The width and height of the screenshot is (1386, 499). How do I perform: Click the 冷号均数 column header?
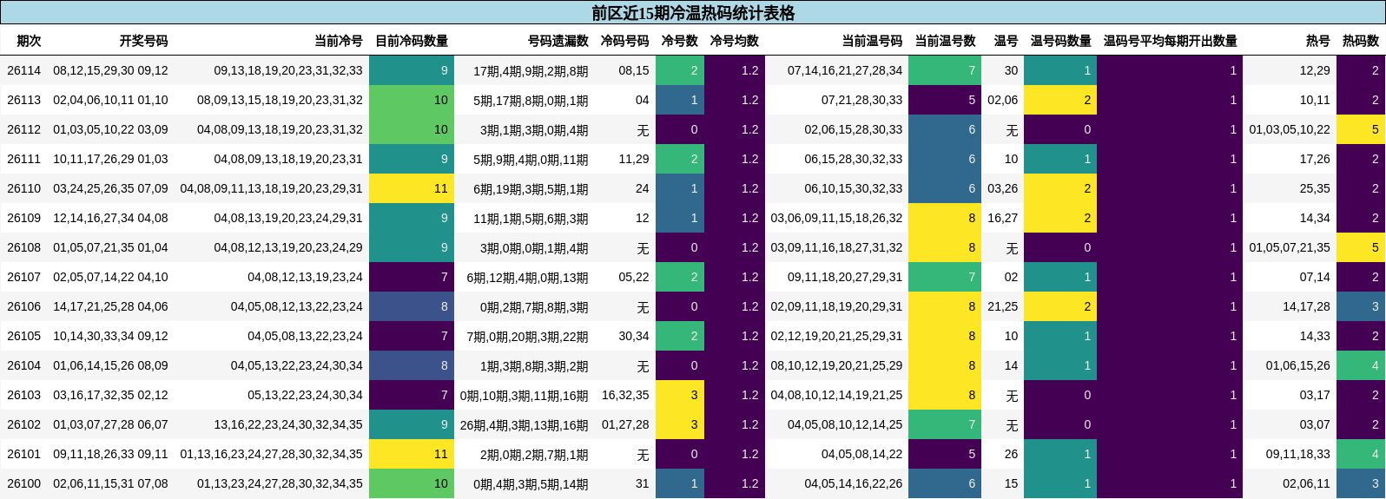tap(734, 41)
